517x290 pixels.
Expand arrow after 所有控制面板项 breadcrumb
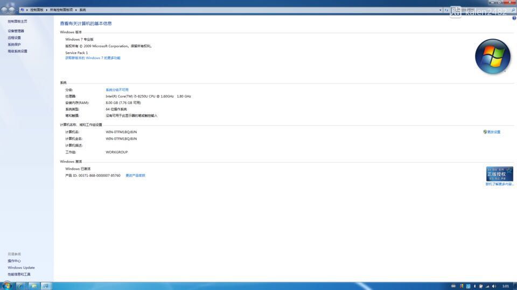point(76,10)
